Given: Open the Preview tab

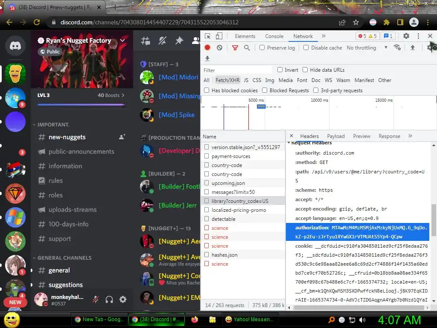Looking at the screenshot, I should [x=362, y=136].
